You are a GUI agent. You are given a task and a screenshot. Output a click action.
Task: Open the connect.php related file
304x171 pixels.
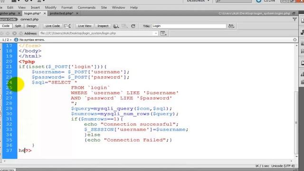[x=29, y=19]
